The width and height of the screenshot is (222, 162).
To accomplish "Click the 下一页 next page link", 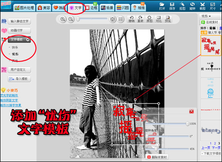I will click(x=216, y=148).
